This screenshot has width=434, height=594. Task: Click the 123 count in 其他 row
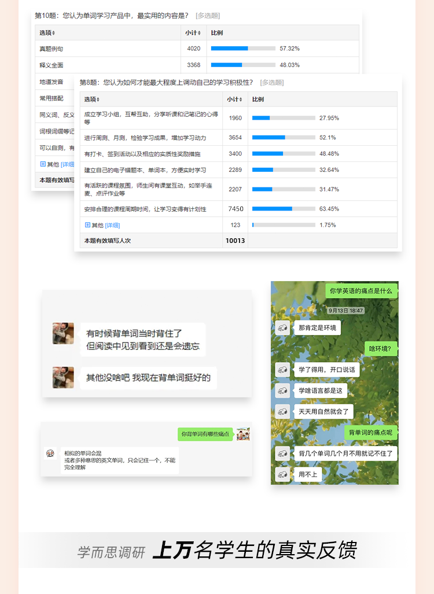click(x=236, y=225)
